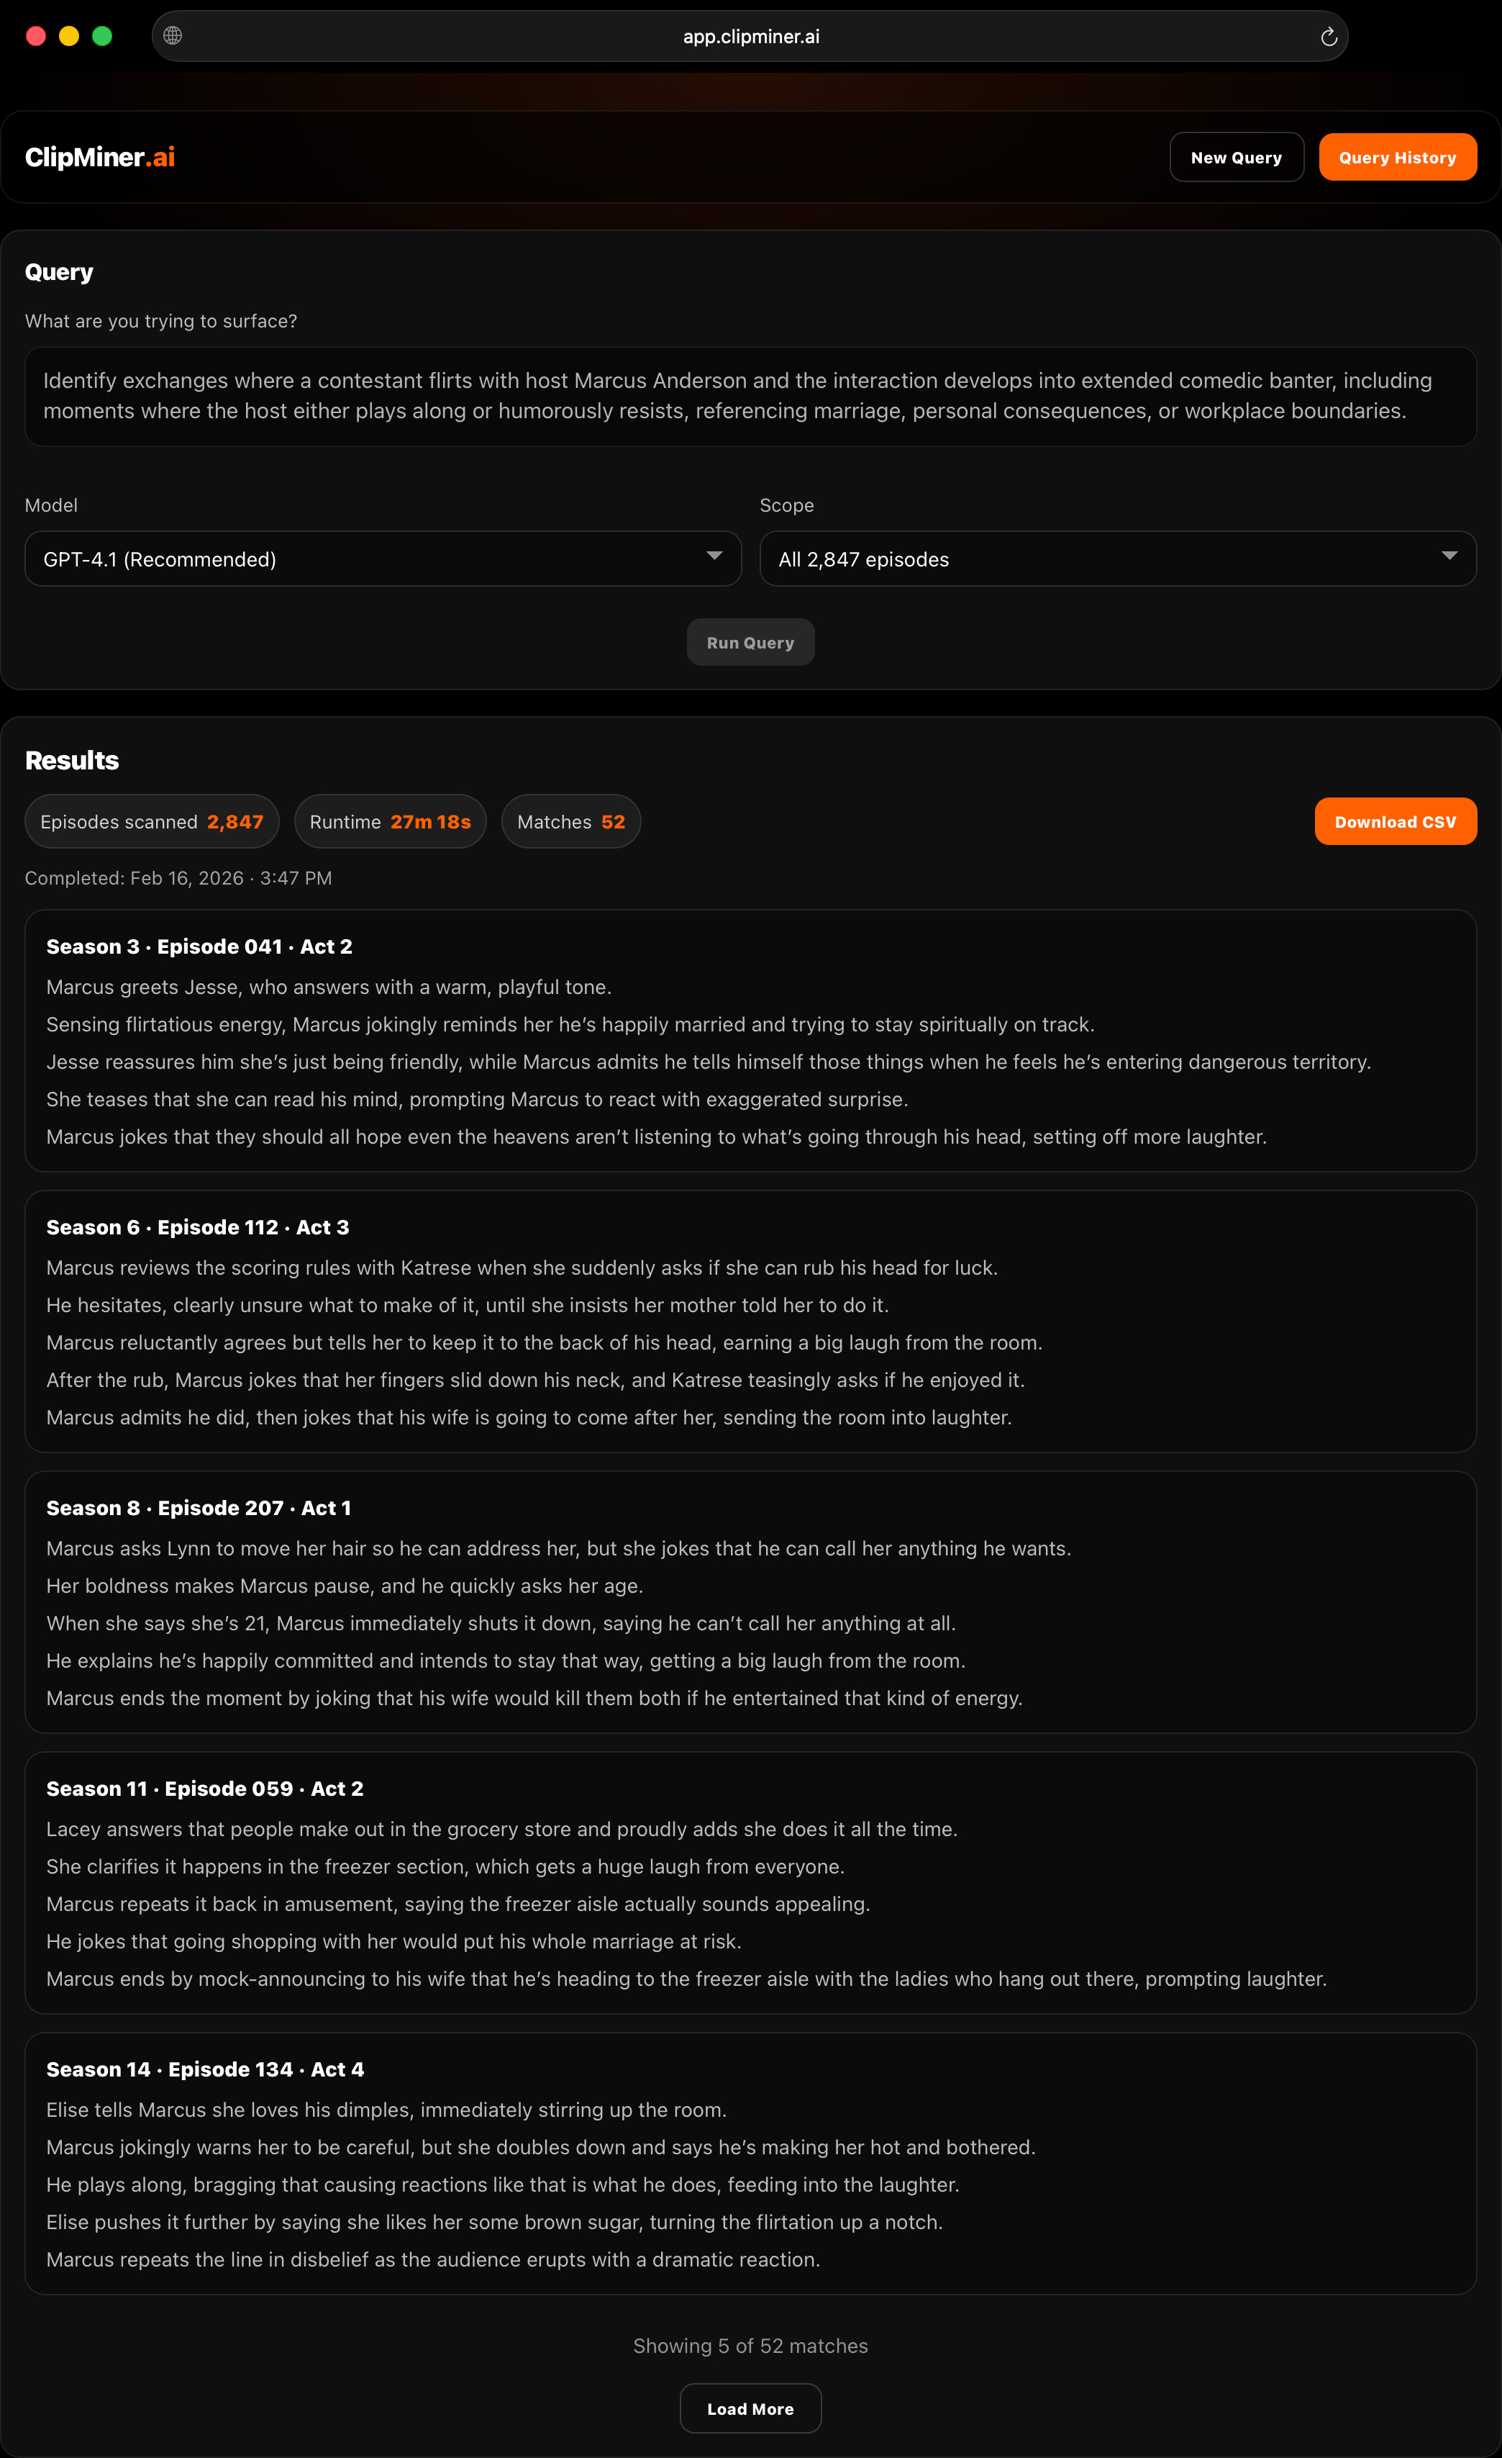
Task: Load more matches
Action: point(750,2408)
